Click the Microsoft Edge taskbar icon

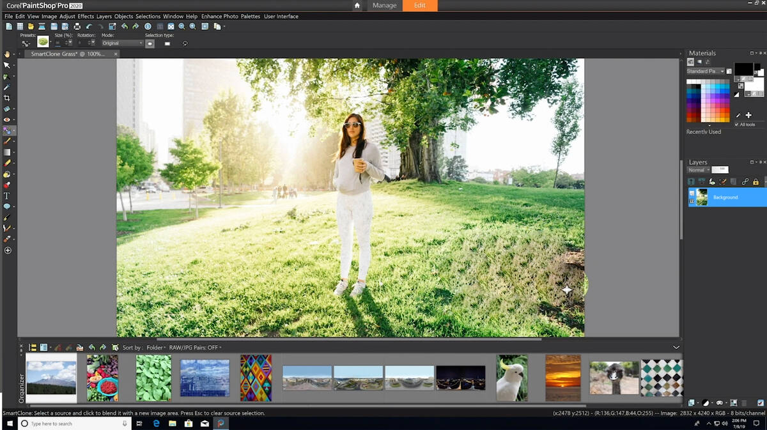[x=156, y=424]
